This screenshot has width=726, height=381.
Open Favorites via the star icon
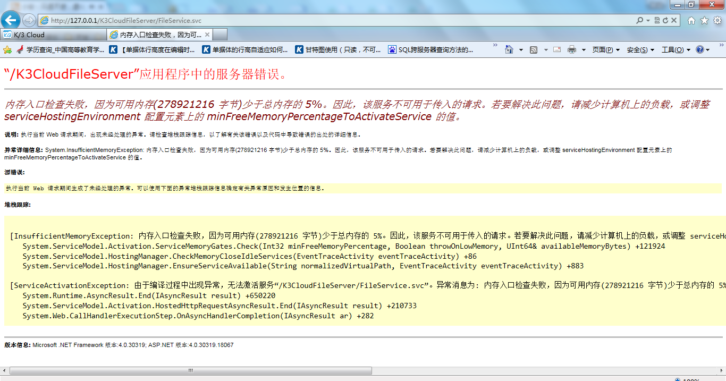click(704, 21)
